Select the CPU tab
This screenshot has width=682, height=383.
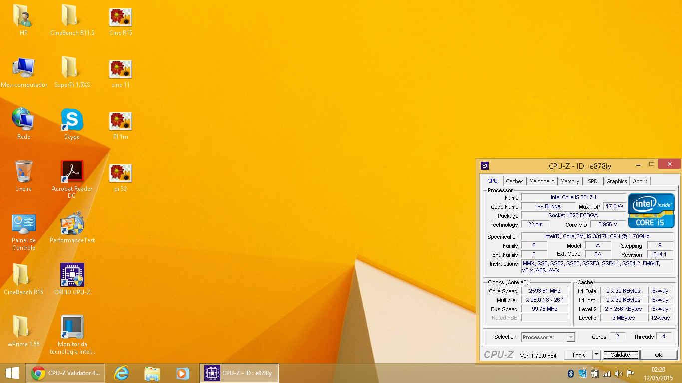(x=493, y=181)
